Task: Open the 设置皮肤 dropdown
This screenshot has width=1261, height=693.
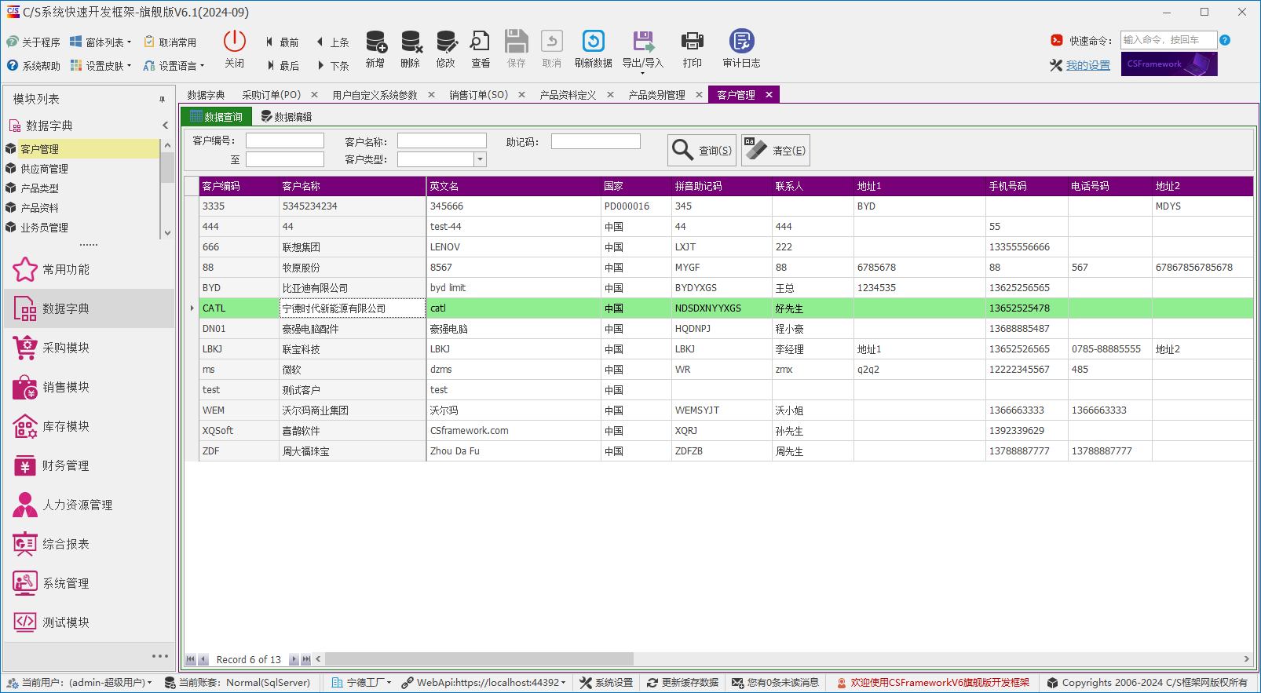Action: 101,66
